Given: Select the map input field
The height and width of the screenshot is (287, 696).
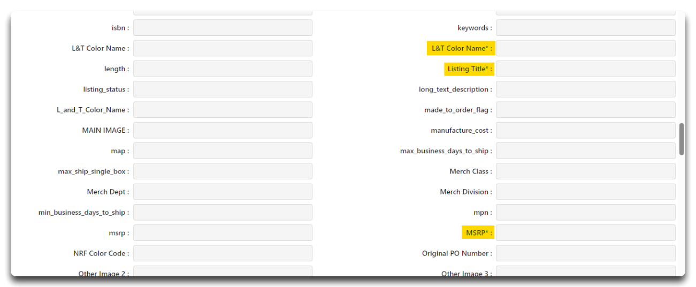Looking at the screenshot, I should (223, 151).
